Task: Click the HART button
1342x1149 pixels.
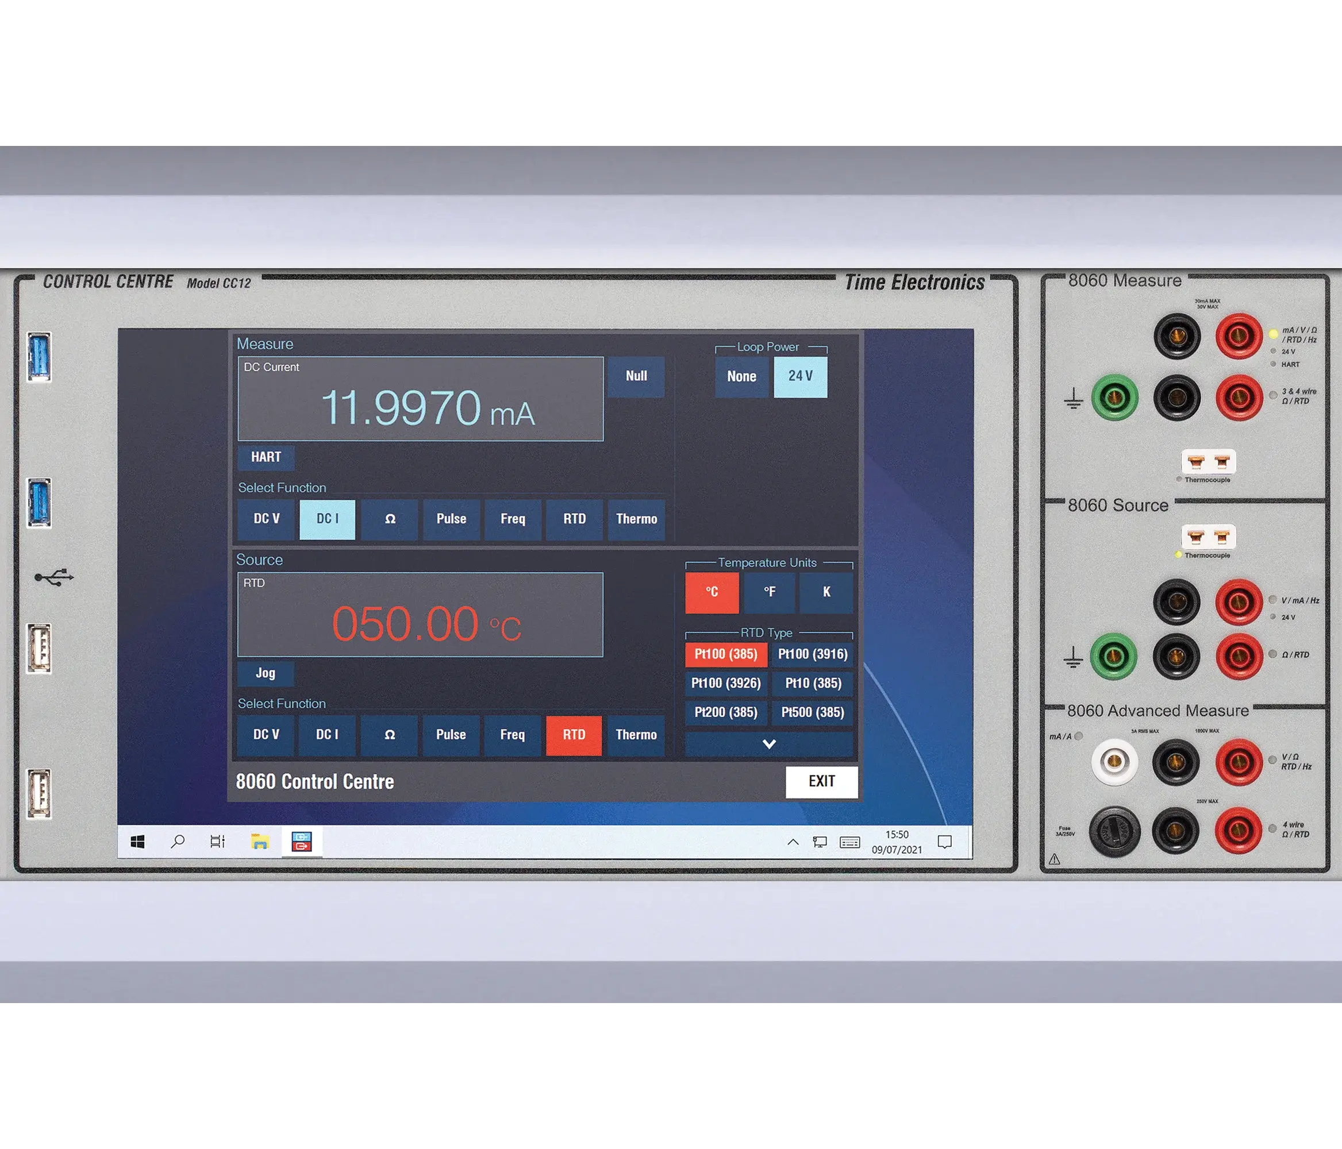Action: [x=266, y=458]
